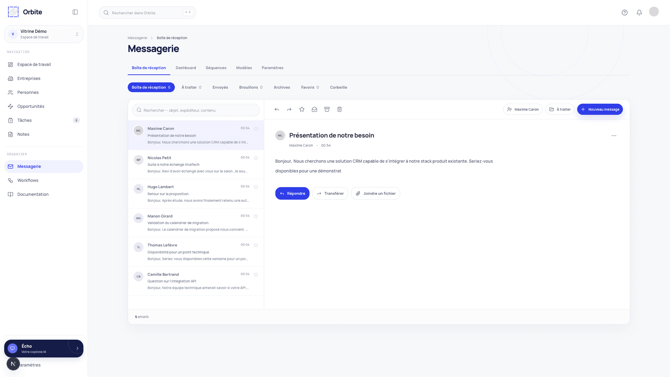Toggle favorite star on Maxime Caron email
Screen dimensions: 670x377
click(256, 128)
